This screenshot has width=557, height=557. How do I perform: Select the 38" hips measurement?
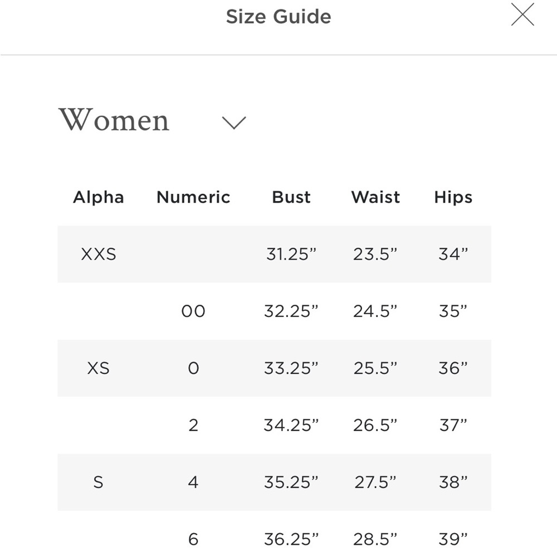pyautogui.click(x=453, y=482)
